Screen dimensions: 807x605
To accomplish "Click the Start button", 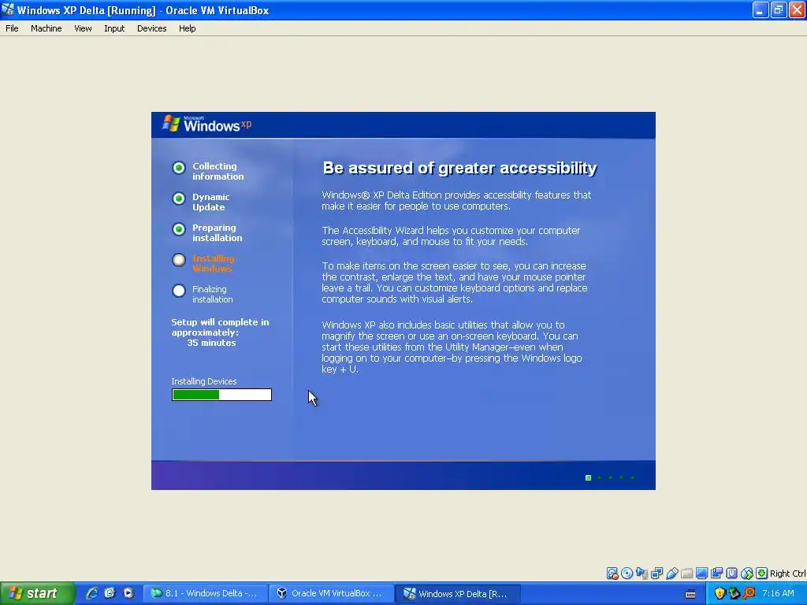I will (x=37, y=593).
